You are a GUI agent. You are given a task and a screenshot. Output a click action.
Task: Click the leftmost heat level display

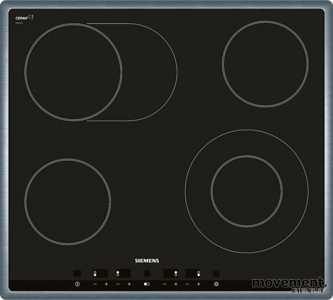coord(100,273)
